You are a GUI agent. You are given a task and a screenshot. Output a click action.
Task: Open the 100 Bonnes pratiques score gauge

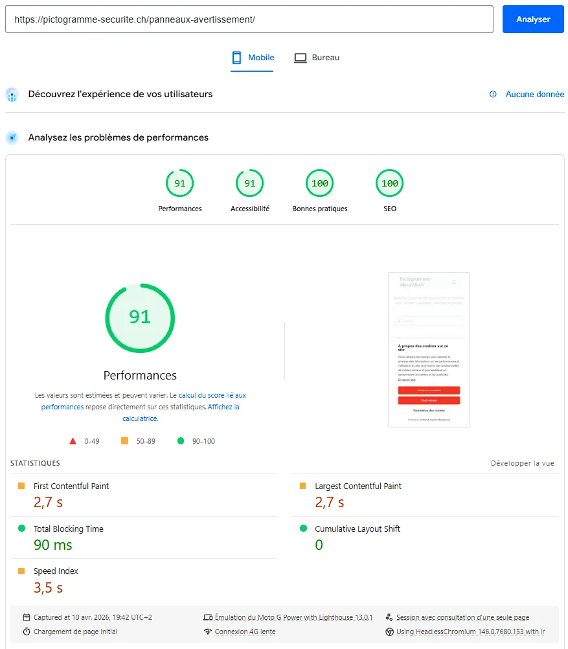pos(319,183)
